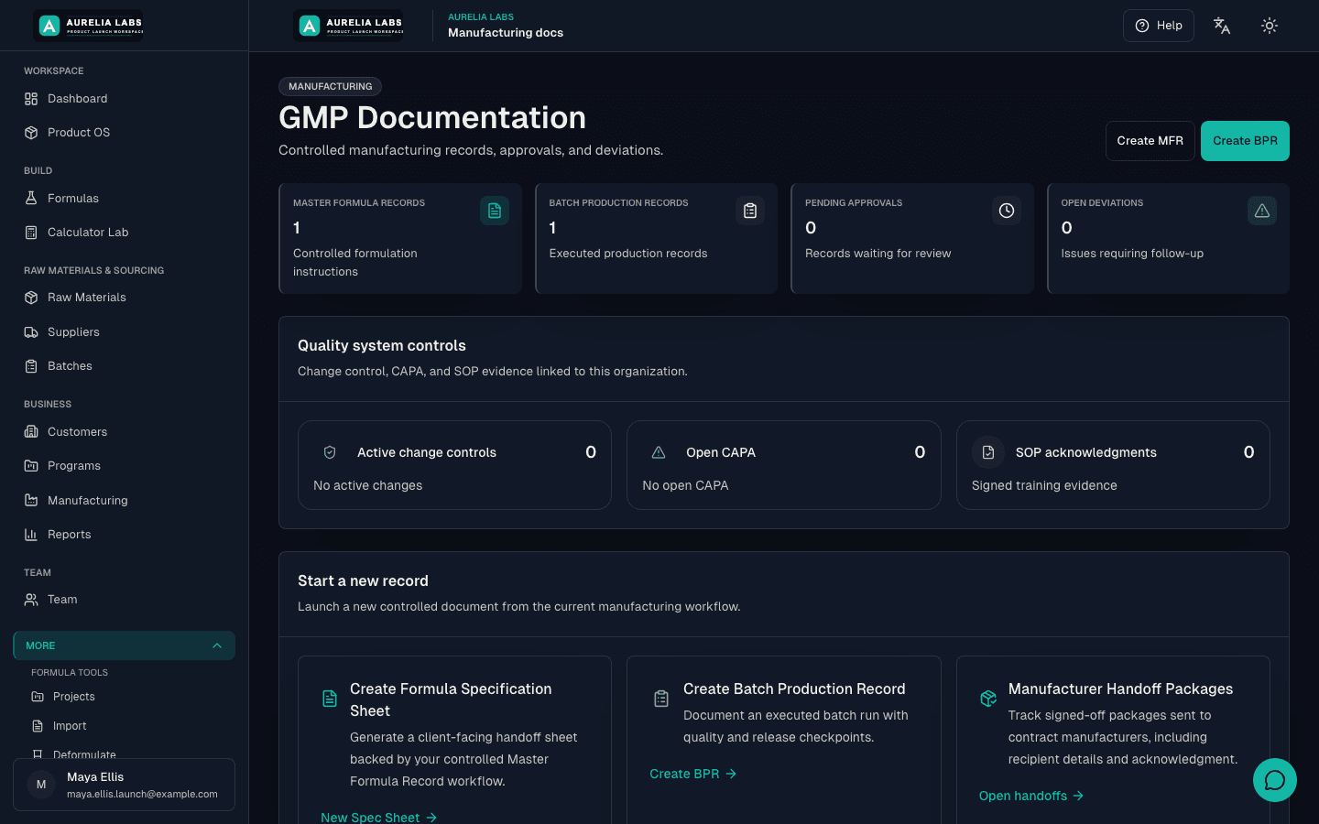This screenshot has width=1319, height=824.
Task: Open the Help button
Action: [x=1159, y=26]
